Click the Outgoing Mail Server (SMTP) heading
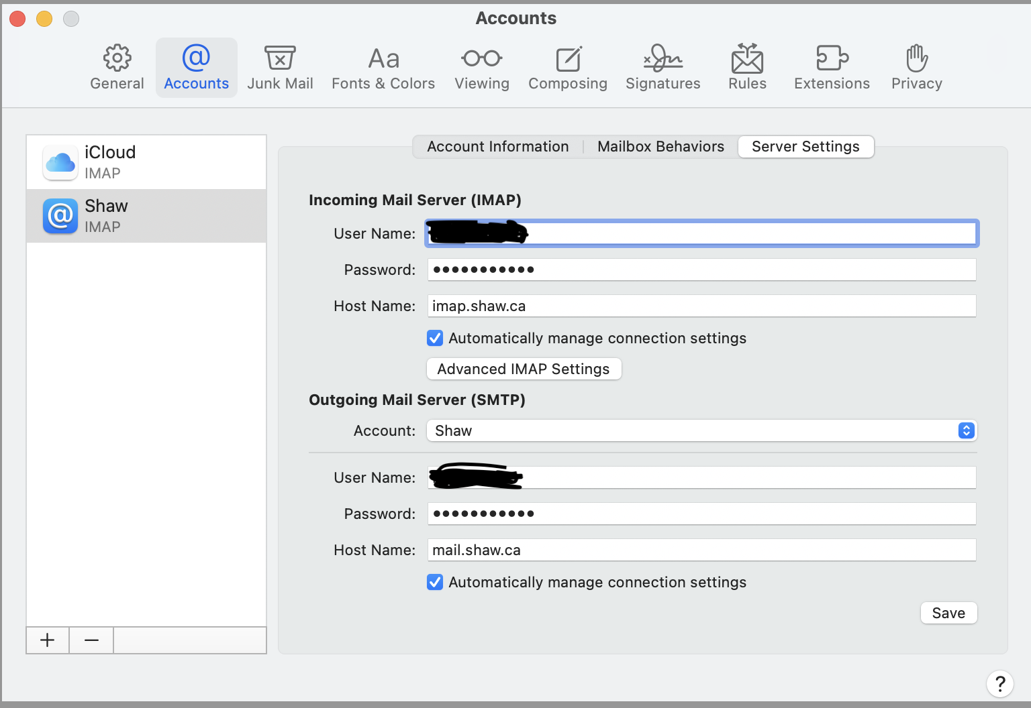1031x708 pixels. [417, 400]
